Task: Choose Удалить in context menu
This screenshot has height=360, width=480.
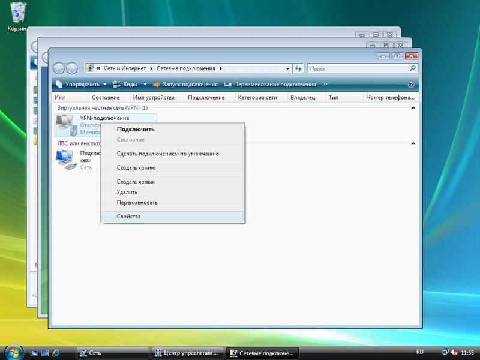Action: pos(173,192)
